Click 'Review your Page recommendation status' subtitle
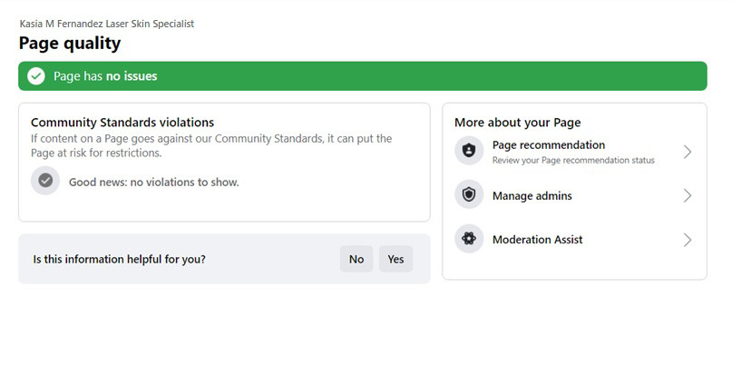 (x=572, y=160)
